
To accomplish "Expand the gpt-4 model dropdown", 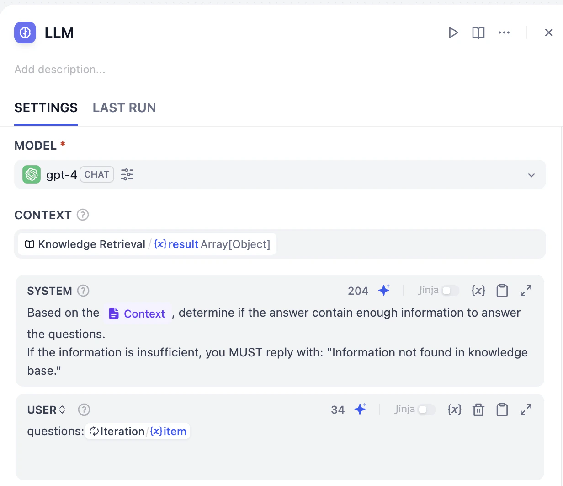I will [531, 175].
